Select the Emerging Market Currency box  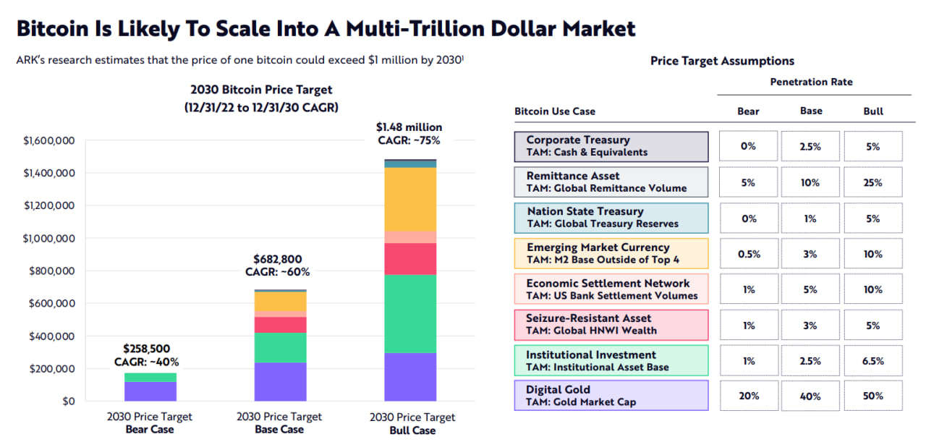tap(611, 253)
